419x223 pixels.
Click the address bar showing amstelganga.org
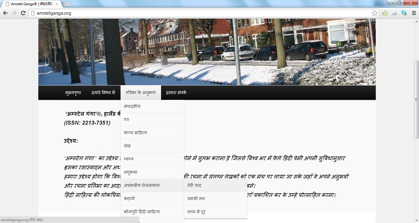coord(199,13)
